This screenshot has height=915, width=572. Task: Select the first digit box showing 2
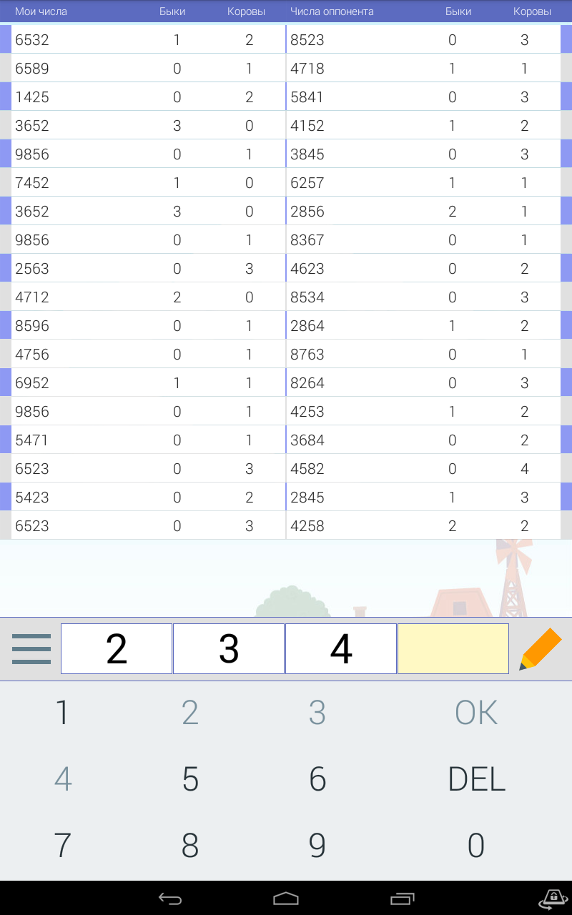pos(117,648)
